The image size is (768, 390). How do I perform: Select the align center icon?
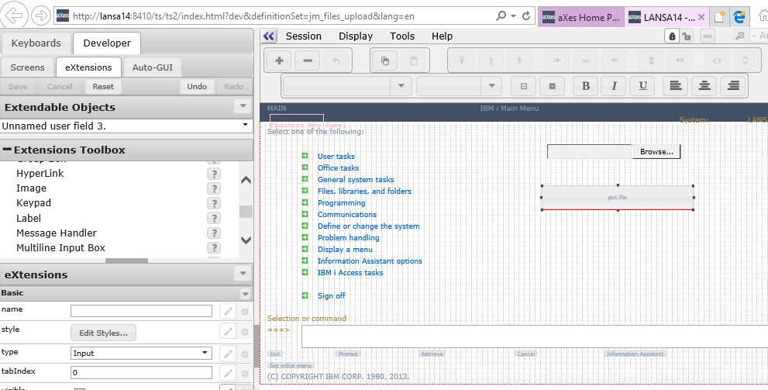[703, 85]
